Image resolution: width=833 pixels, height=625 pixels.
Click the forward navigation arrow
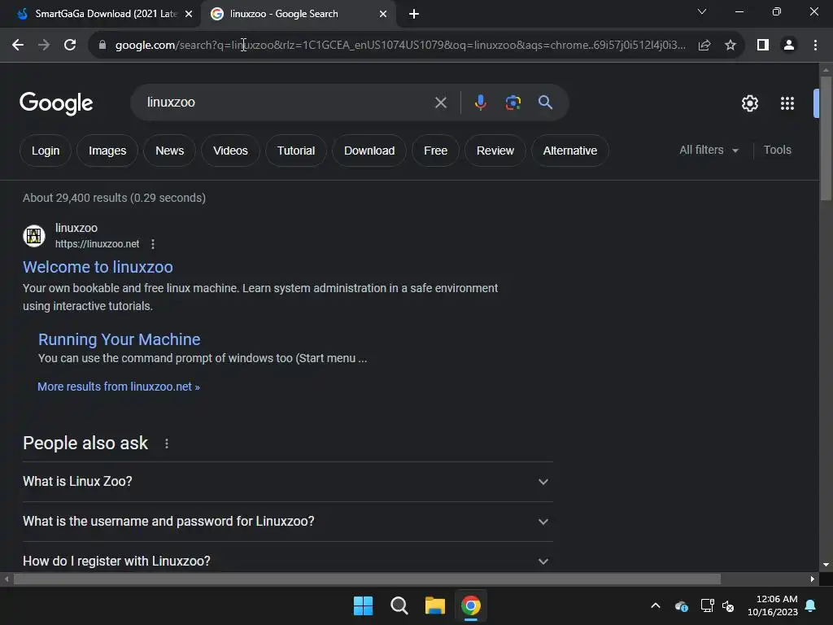coord(44,46)
